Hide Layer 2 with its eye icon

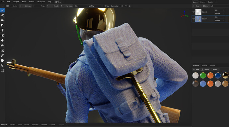coord(193,12)
